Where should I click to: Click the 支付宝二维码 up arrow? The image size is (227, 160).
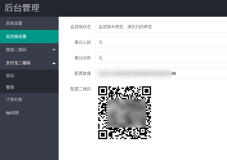pos(54,63)
